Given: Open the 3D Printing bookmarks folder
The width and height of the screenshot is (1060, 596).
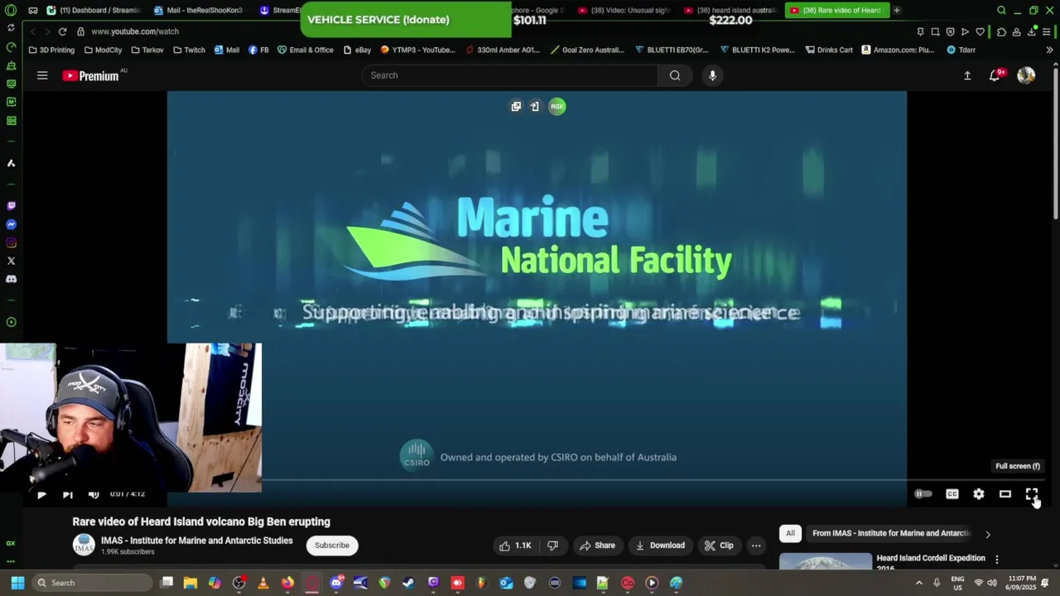Looking at the screenshot, I should point(51,50).
